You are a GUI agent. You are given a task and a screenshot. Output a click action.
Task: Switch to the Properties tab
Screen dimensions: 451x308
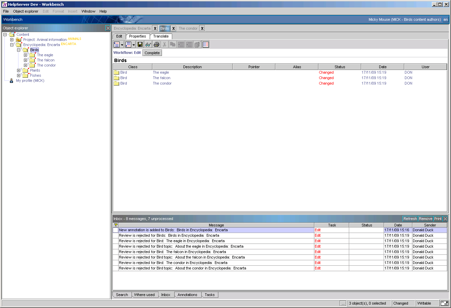pyautogui.click(x=138, y=36)
